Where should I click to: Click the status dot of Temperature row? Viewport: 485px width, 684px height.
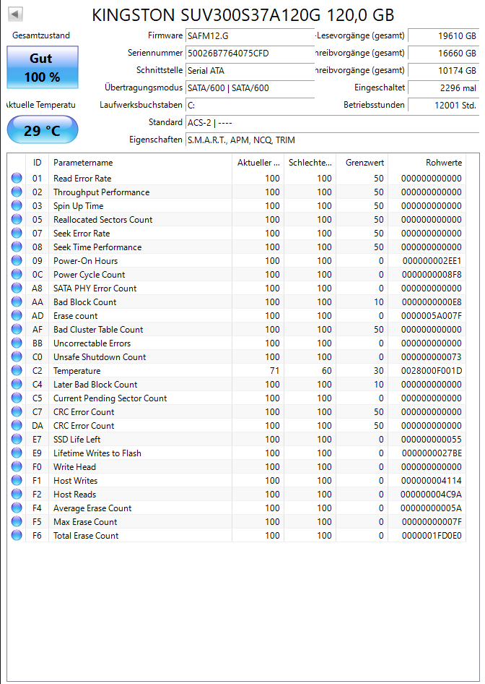pos(17,370)
